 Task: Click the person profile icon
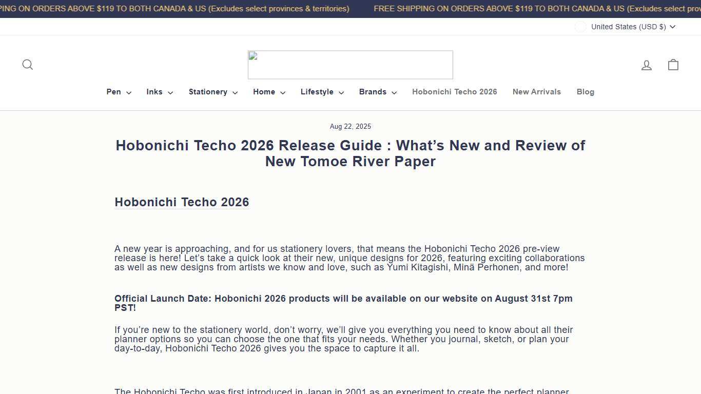tap(646, 65)
